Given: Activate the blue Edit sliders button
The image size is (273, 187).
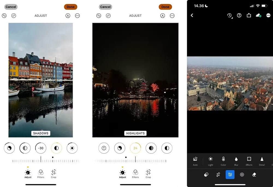Looking at the screenshot, I should coord(230,175).
